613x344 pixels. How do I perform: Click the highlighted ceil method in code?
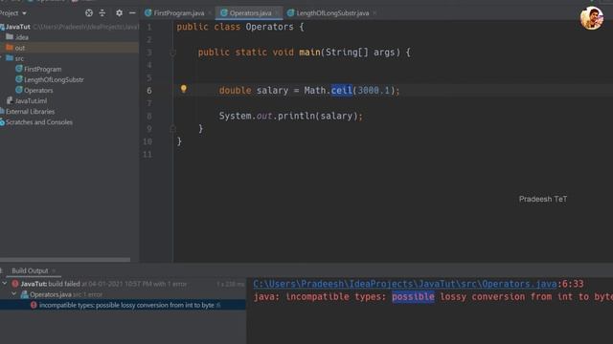click(x=342, y=91)
